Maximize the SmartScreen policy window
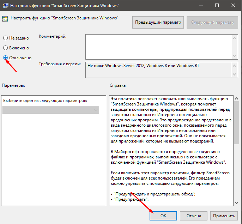 [x=217, y=5]
